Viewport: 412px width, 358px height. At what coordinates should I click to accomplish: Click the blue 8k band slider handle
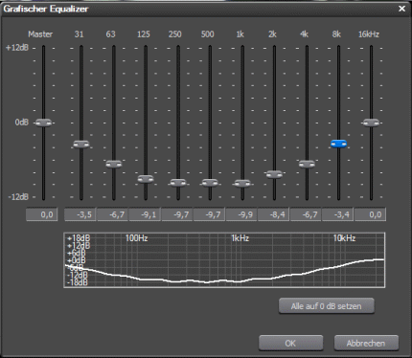(x=339, y=144)
